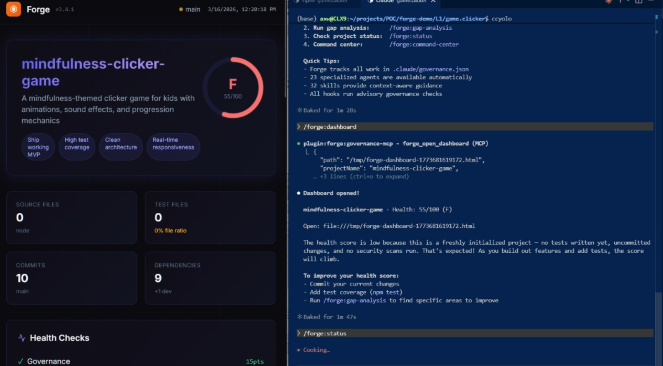Click the .claude/governance.json path in Quick Tips
663x366 pixels.
(x=431, y=69)
